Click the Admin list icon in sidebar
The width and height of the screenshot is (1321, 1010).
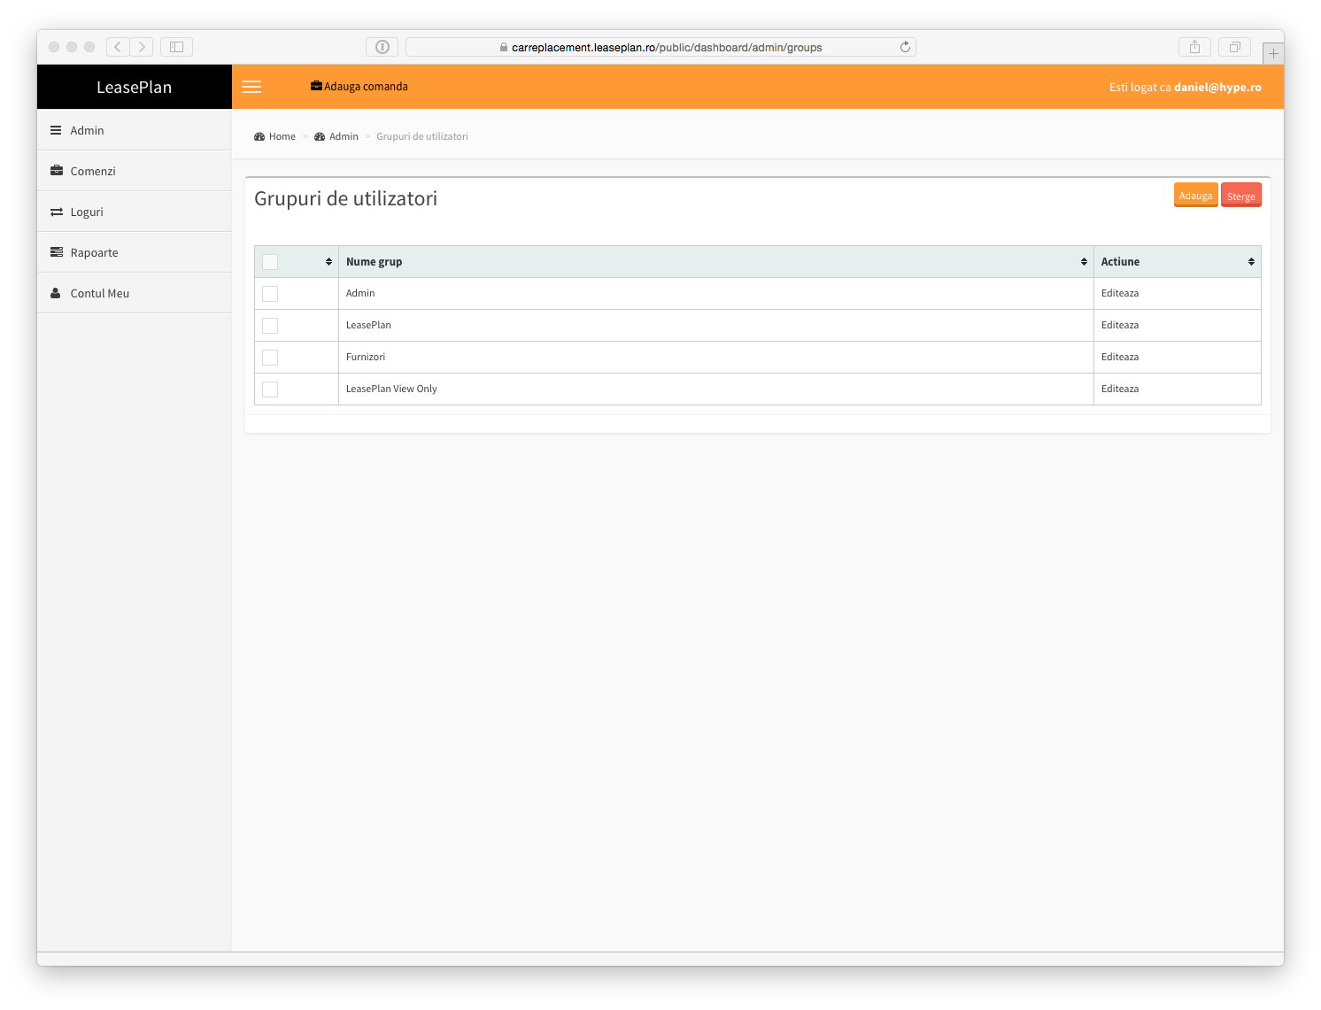(x=56, y=130)
